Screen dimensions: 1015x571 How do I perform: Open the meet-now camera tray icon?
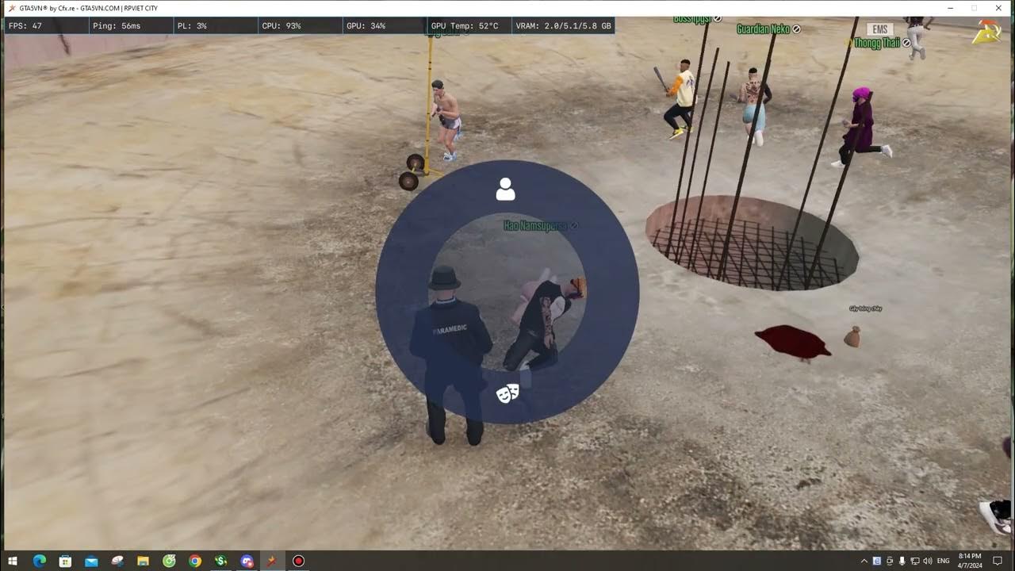coord(889,561)
